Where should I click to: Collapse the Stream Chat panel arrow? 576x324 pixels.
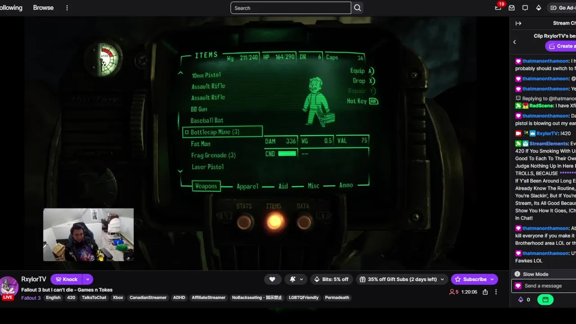click(x=518, y=23)
